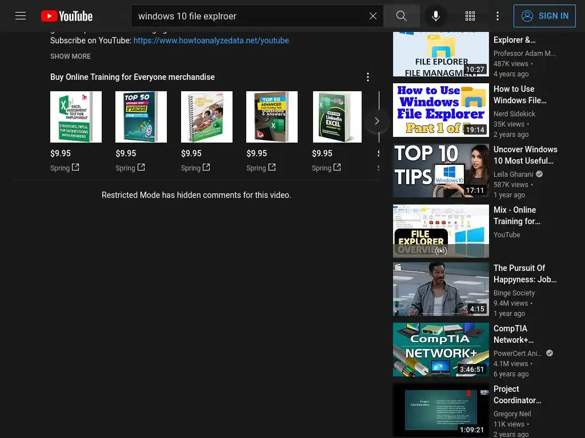Image resolution: width=585 pixels, height=438 pixels.
Task: Visit Binge Society channel
Action: click(x=514, y=293)
